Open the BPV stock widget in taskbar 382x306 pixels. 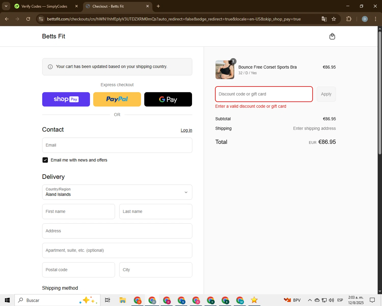tap(292, 300)
